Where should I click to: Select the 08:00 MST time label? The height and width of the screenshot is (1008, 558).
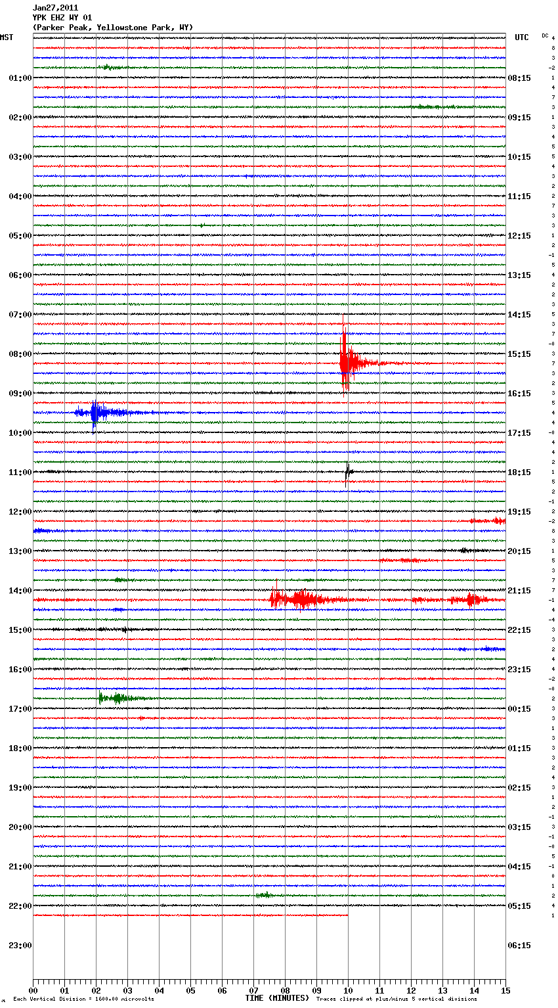click(20, 354)
